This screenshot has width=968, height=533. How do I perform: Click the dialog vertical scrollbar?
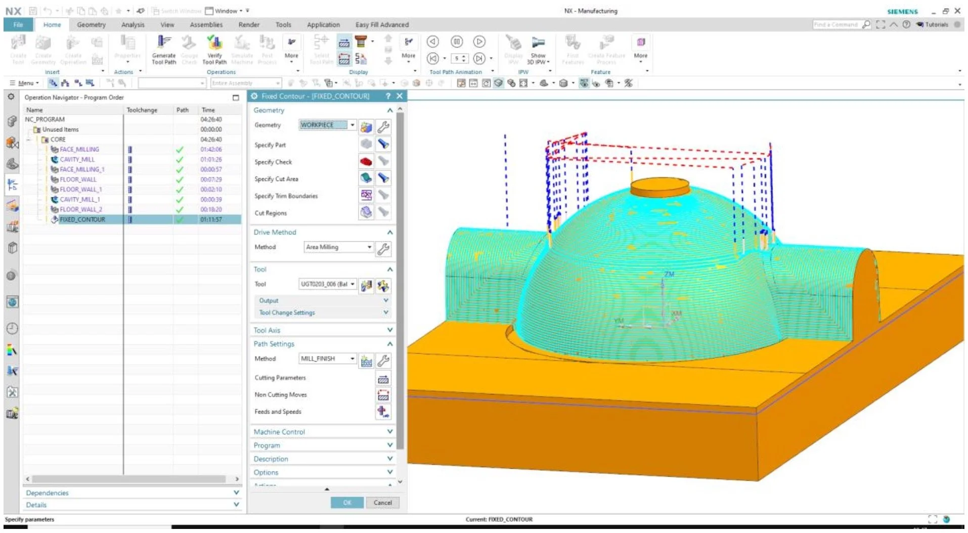(x=400, y=281)
